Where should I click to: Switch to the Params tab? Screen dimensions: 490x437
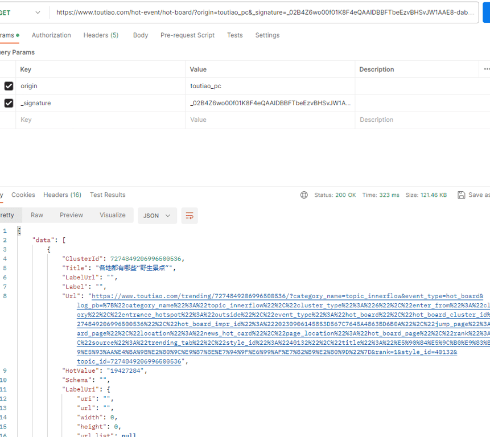pyautogui.click(x=9, y=35)
